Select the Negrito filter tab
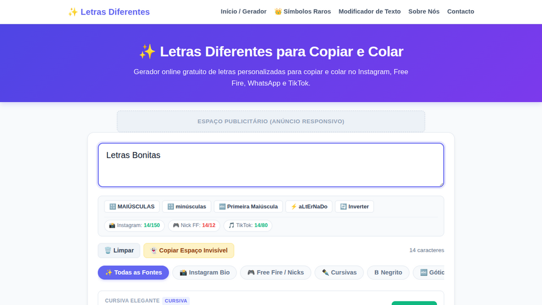Viewport: 542px width, 305px height. click(x=388, y=272)
